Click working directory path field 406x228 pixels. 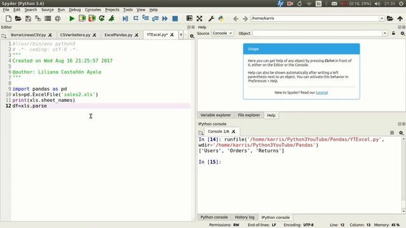pyautogui.click(x=315, y=18)
